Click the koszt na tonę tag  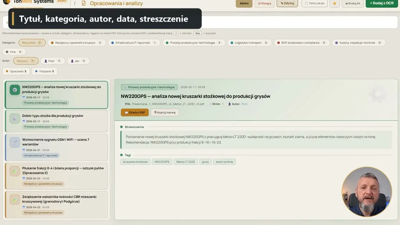click(x=224, y=162)
